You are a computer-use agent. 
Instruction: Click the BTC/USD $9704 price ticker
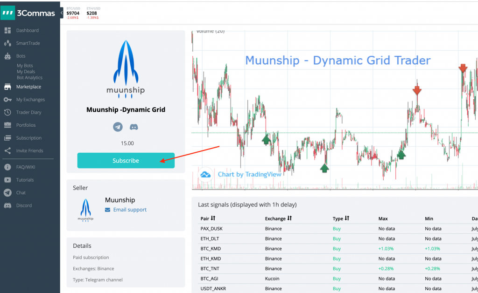[73, 13]
